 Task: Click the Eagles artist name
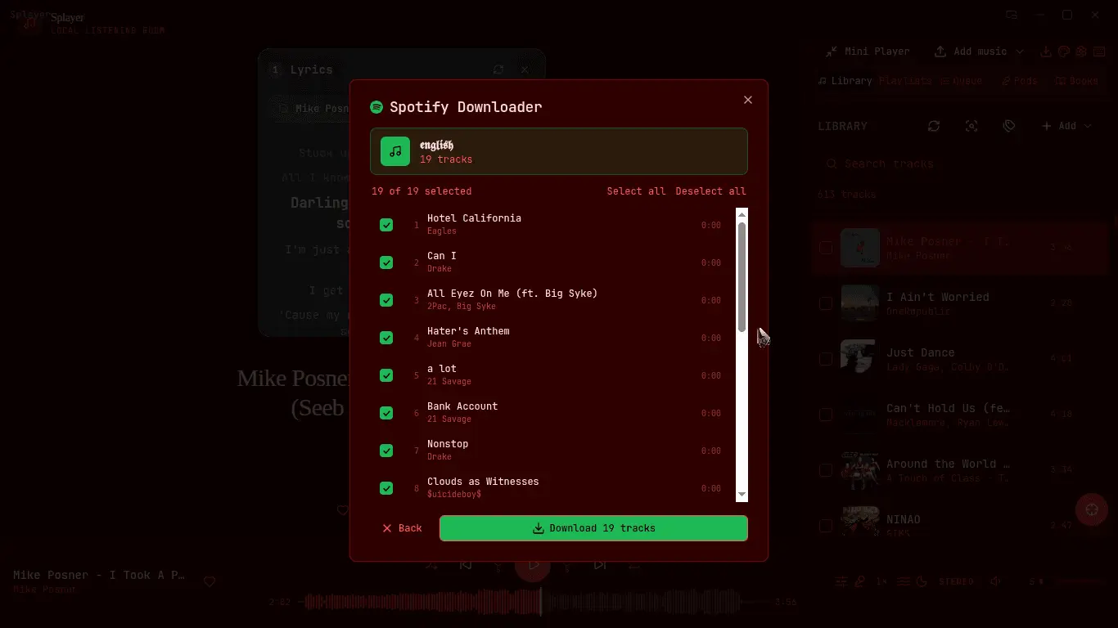pos(442,231)
